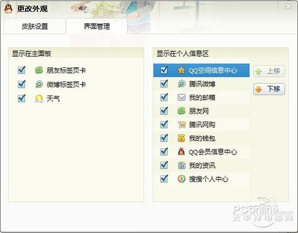Click the 朋友标签页卡 text label

pos(66,70)
